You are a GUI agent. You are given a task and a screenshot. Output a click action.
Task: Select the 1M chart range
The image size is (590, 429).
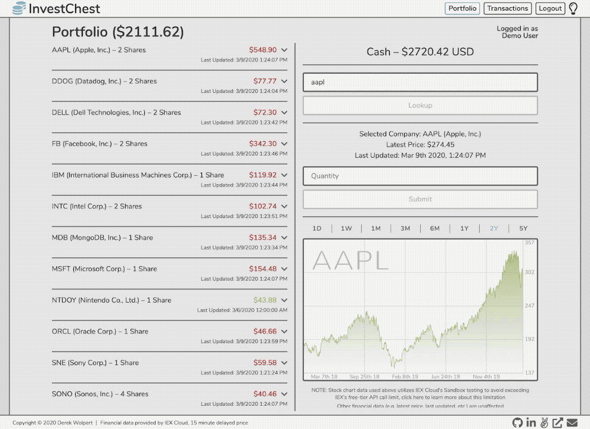point(376,228)
